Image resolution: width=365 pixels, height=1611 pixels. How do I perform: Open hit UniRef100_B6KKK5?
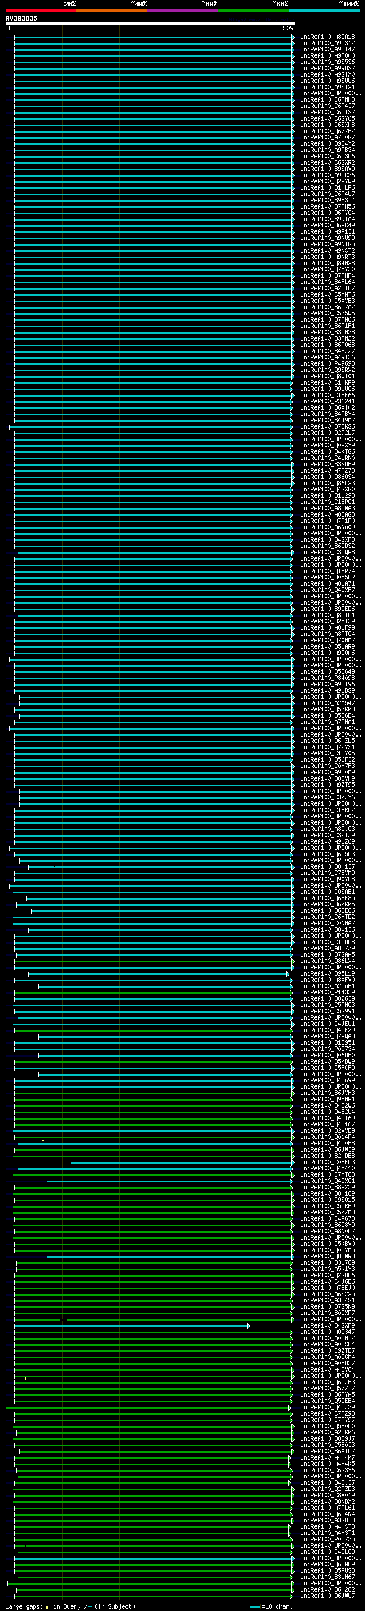327,904
